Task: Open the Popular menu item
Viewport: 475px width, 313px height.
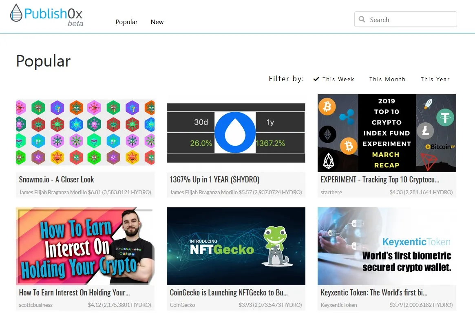Action: pos(126,22)
